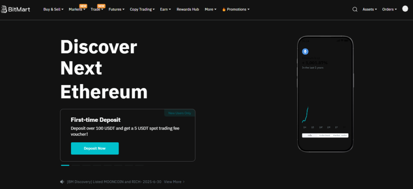Go to Rewards Hub
The image size is (413, 189).
pos(188,10)
